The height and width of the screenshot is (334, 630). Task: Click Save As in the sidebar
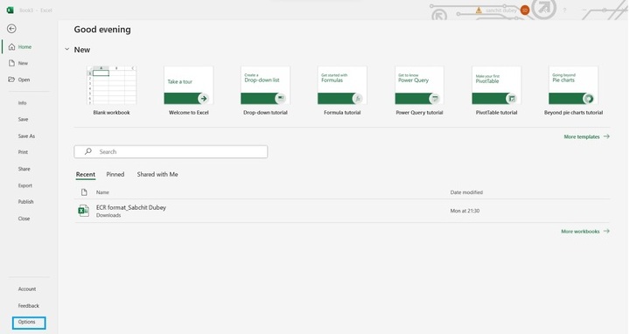click(26, 136)
